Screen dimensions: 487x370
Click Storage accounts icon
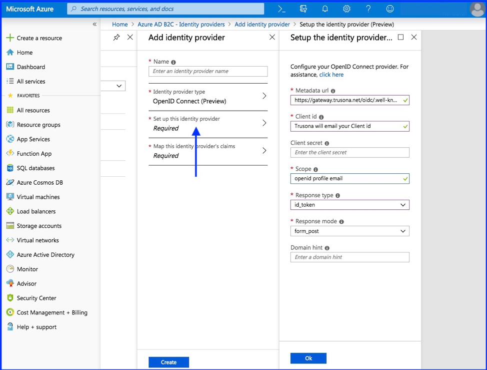10,226
